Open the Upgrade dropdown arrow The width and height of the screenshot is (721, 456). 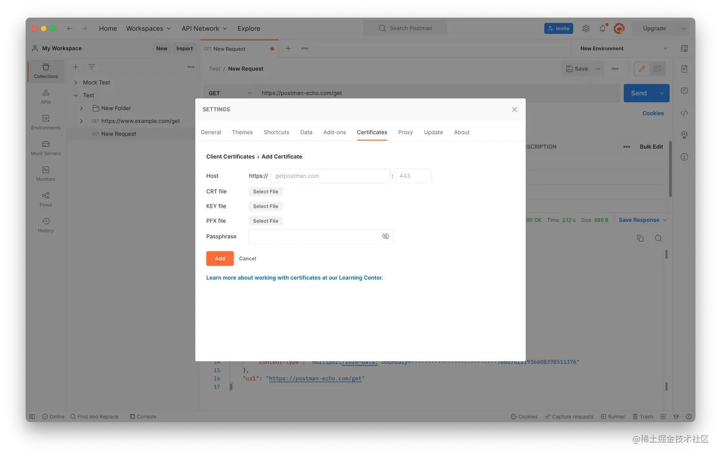coord(683,29)
